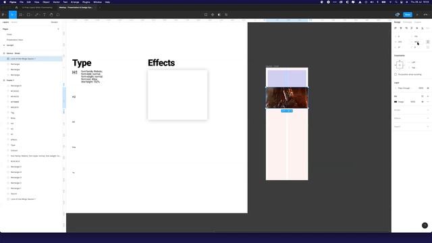Click the Use as mask icon
Image resolution: width=432 pixels, height=243 pixels.
219,15
